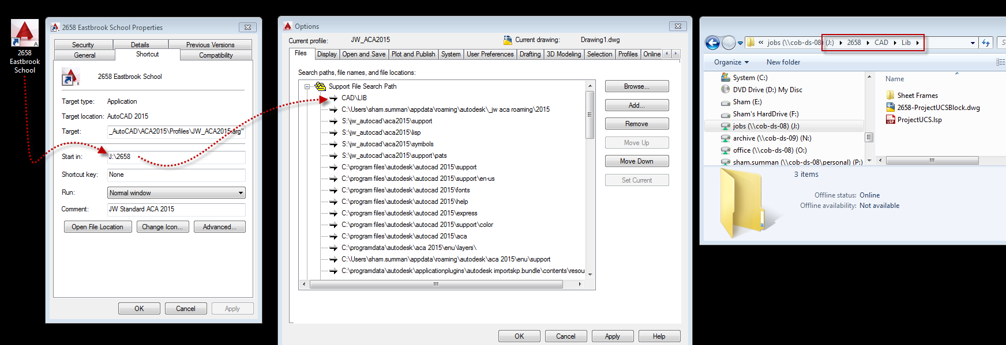Open the User Preferences tab
This screenshot has height=345, width=1006.
[x=490, y=54]
